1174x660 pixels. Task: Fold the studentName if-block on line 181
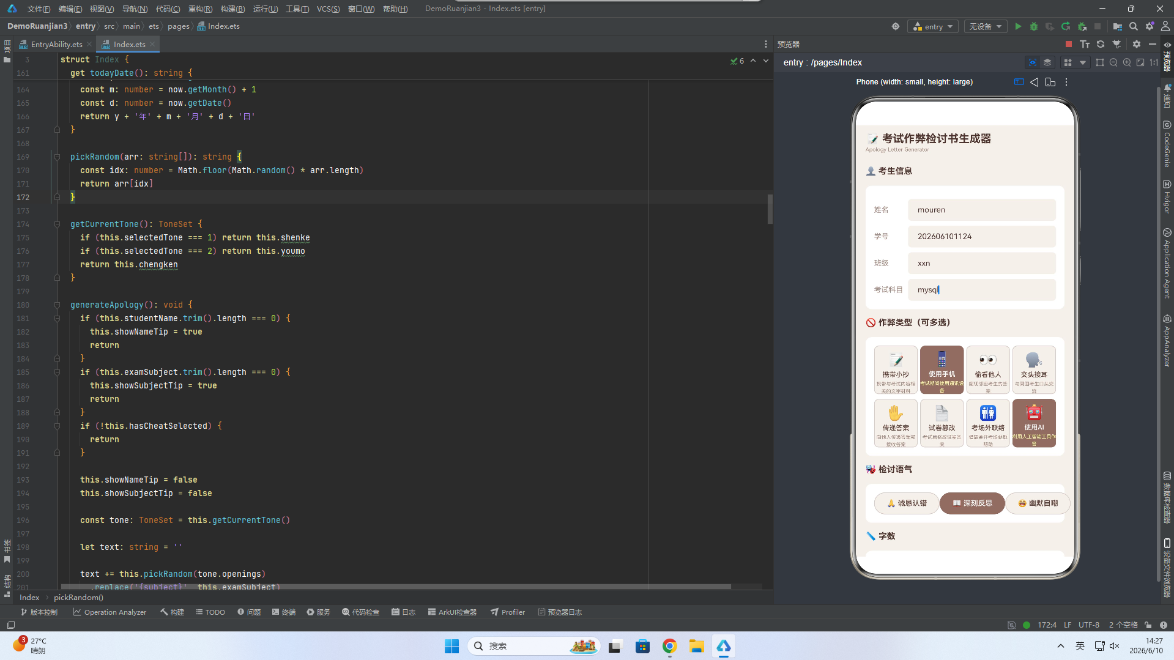(57, 319)
